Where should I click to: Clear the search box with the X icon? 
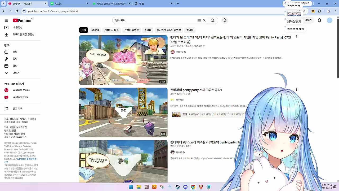click(204, 20)
